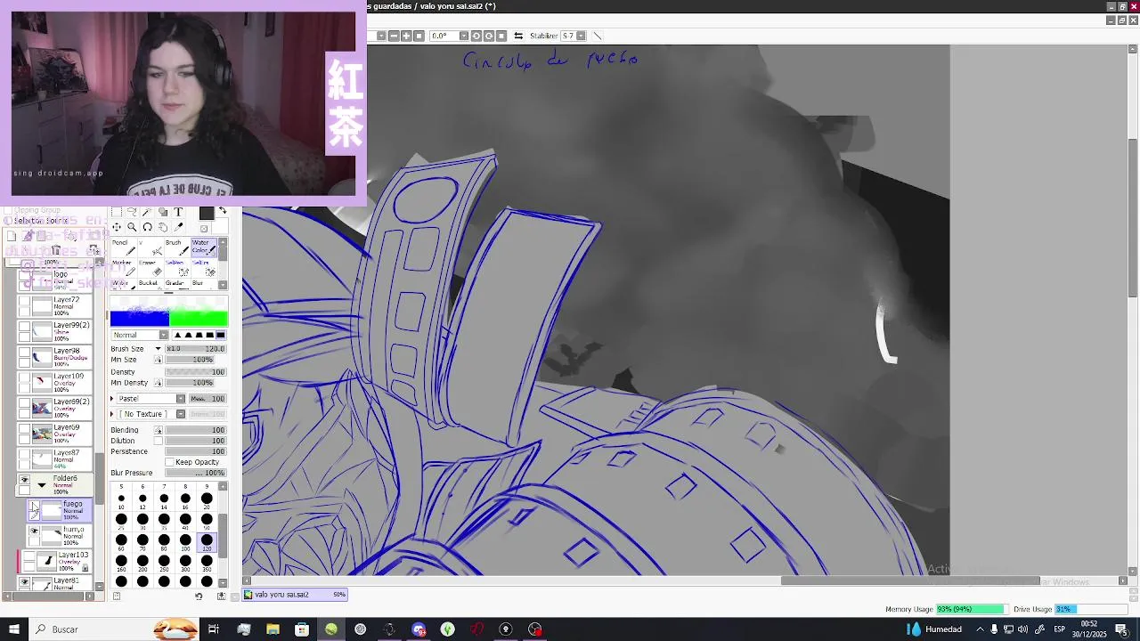The width and height of the screenshot is (1140, 641).
Task: Select the rectangular selection tool
Action: (117, 212)
